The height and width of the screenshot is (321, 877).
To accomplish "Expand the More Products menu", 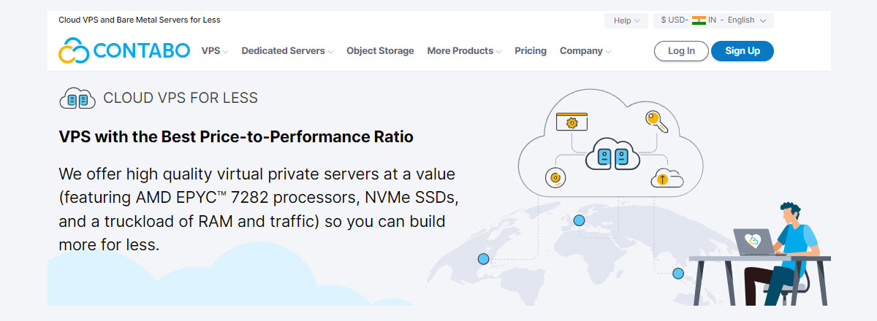I will [464, 51].
